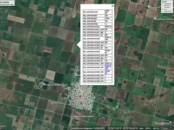Open the ESP cc link in comp1_link row
This screenshot has height=130, width=174.
(108, 64)
